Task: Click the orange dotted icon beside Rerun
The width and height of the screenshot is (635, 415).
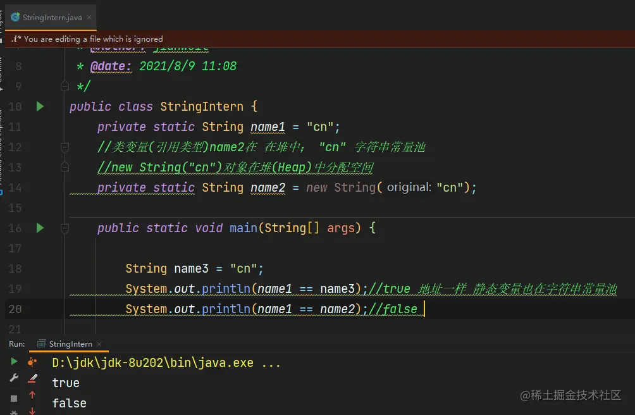Action: [32, 362]
